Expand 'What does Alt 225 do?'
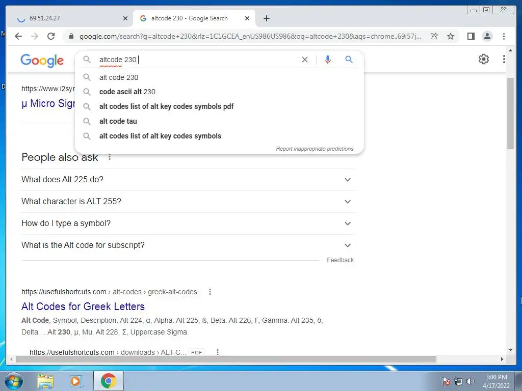Screen dimensions: 522x391 pyautogui.click(x=188, y=180)
